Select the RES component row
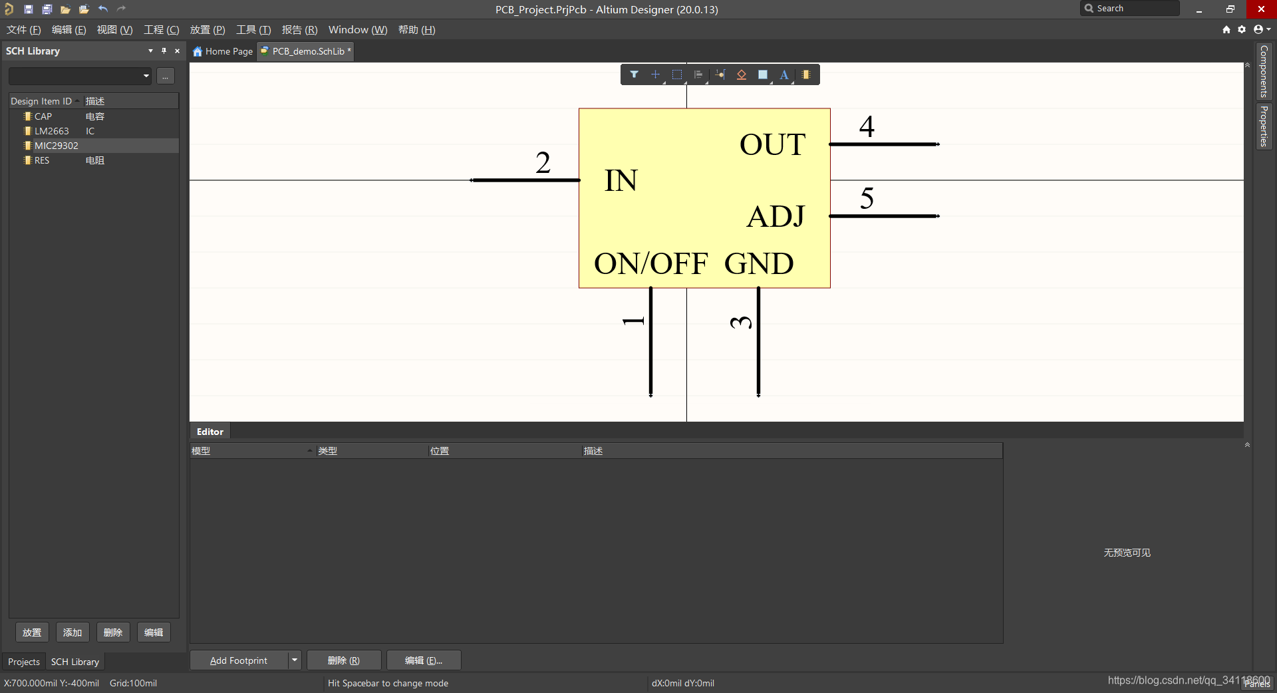Image resolution: width=1277 pixels, height=693 pixels. (x=94, y=160)
